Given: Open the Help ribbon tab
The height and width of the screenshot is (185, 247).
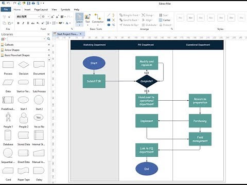Looking at the screenshot, I should [x=77, y=10].
